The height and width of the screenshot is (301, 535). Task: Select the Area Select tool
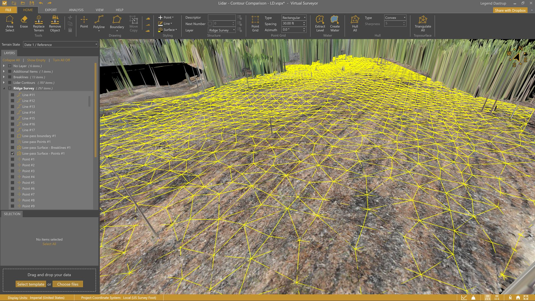[10, 24]
